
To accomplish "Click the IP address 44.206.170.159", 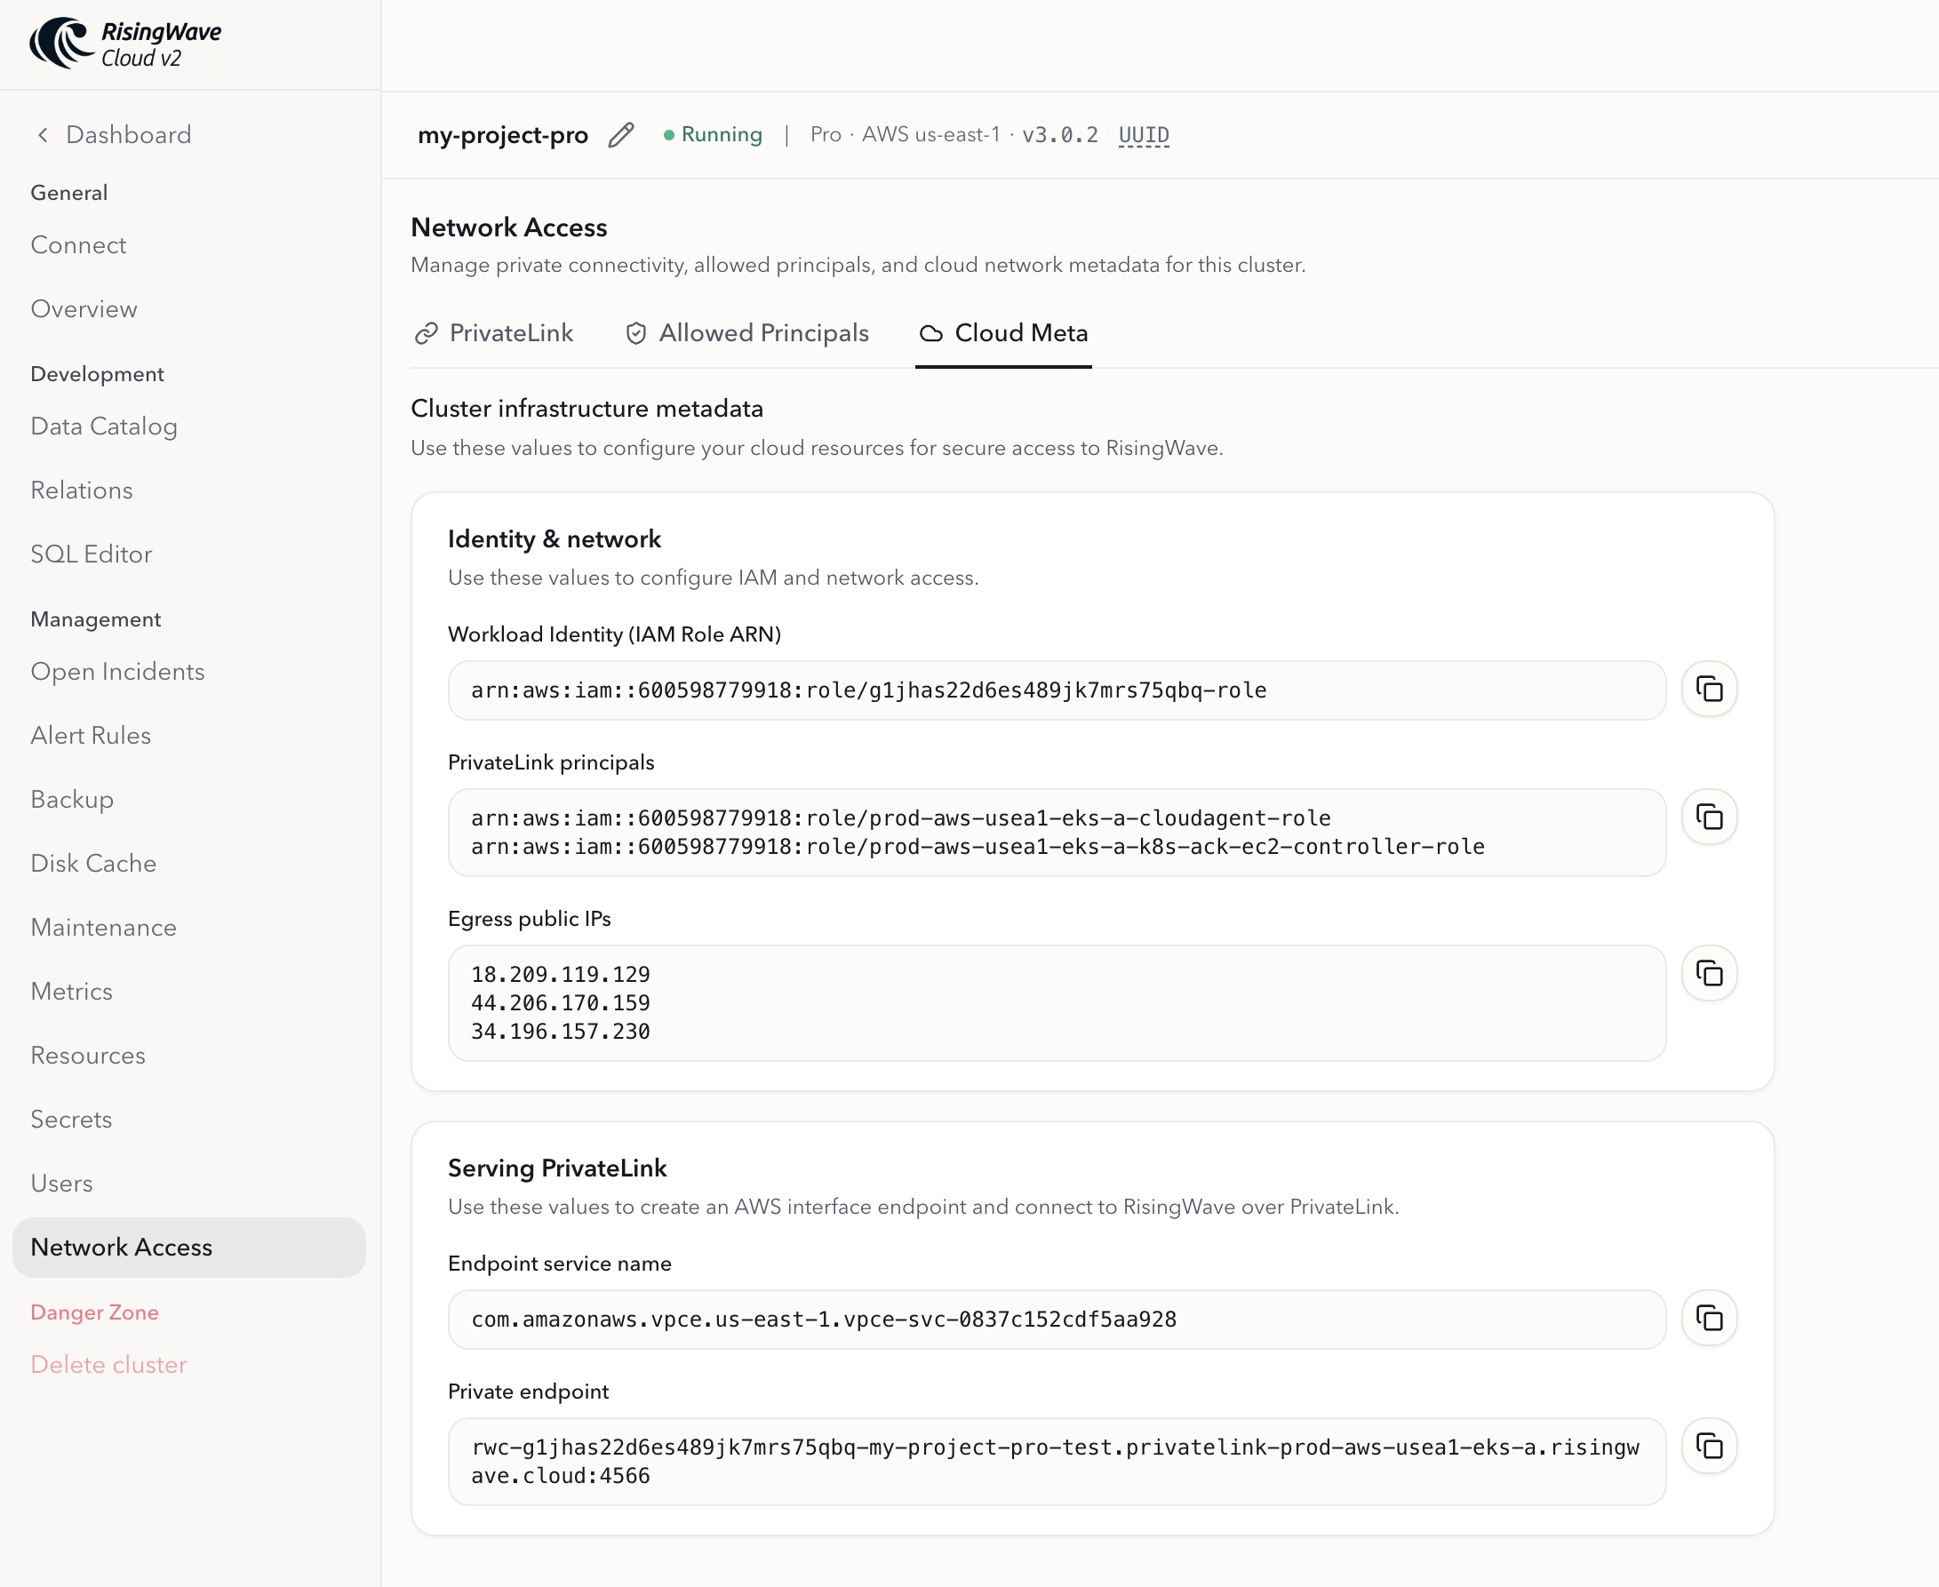I will (x=561, y=1003).
